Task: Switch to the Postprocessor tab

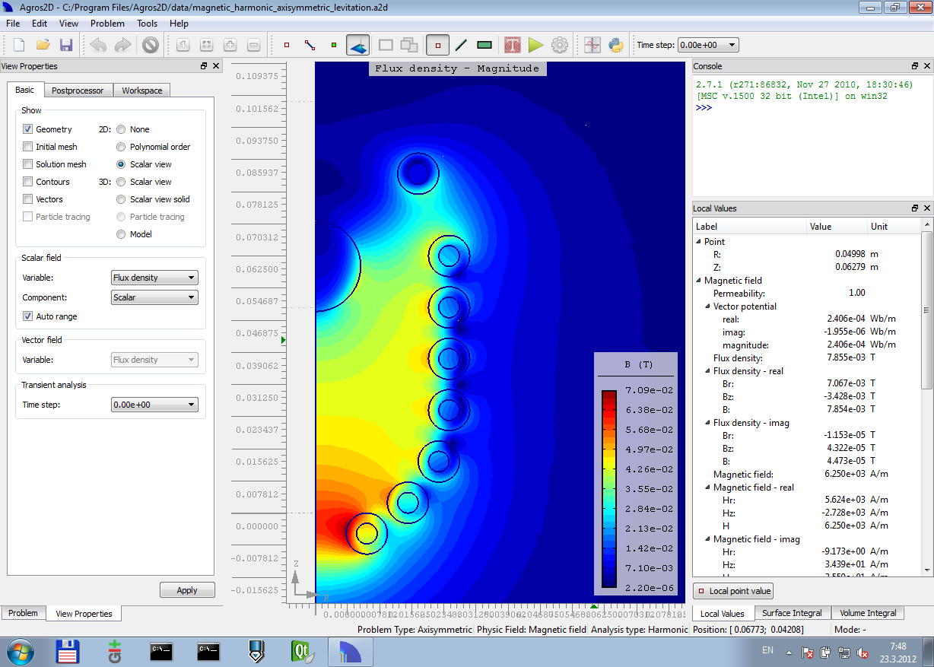Action: 78,91
